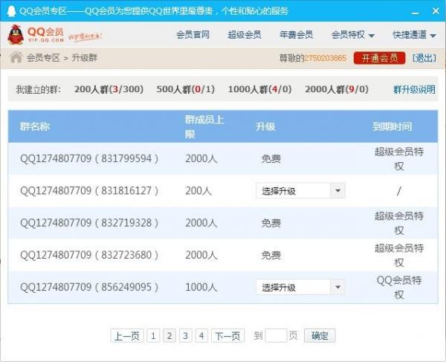Click the account number 2750203865

[x=326, y=58]
